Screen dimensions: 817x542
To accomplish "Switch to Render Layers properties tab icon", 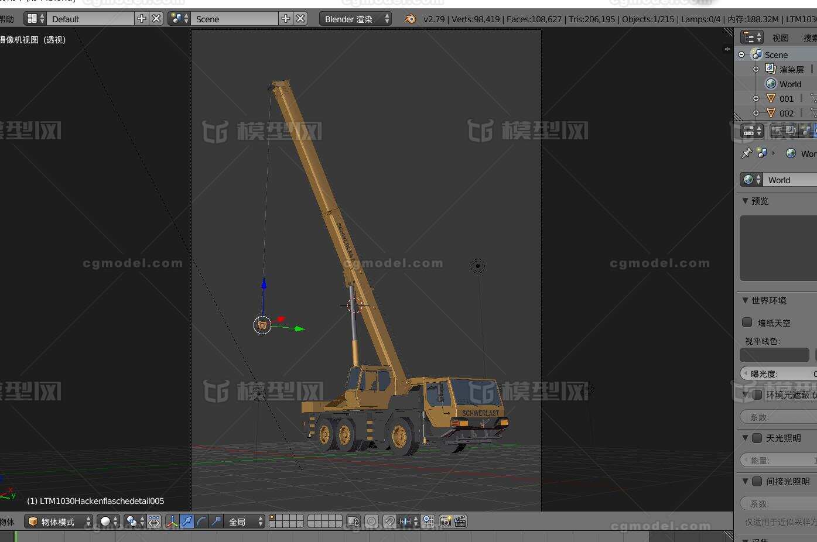I will pos(791,131).
